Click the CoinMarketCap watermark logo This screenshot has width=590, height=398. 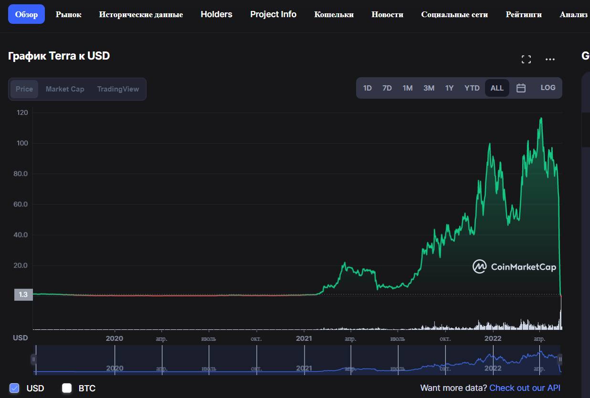point(514,267)
